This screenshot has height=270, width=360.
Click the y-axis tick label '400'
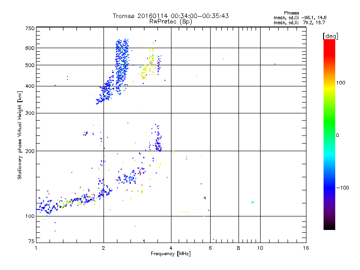(30, 86)
